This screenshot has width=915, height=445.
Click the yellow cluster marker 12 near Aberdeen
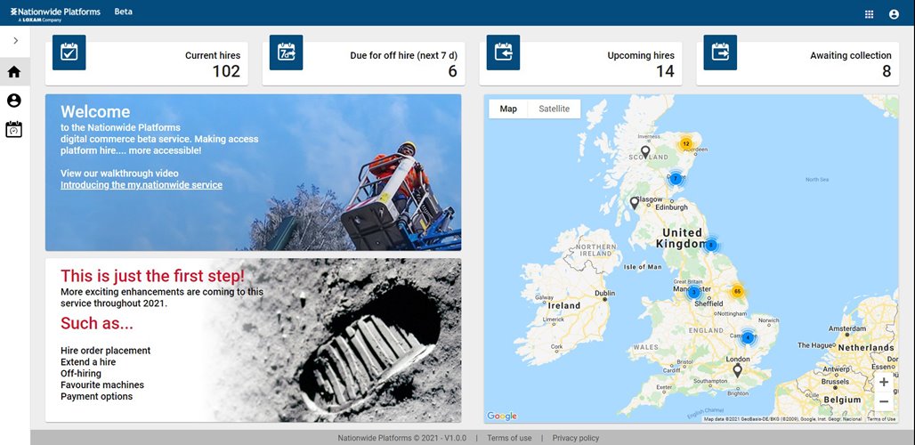coord(685,143)
